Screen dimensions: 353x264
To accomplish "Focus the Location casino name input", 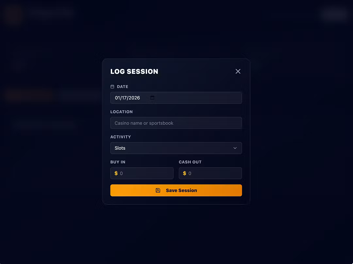I will (x=176, y=123).
